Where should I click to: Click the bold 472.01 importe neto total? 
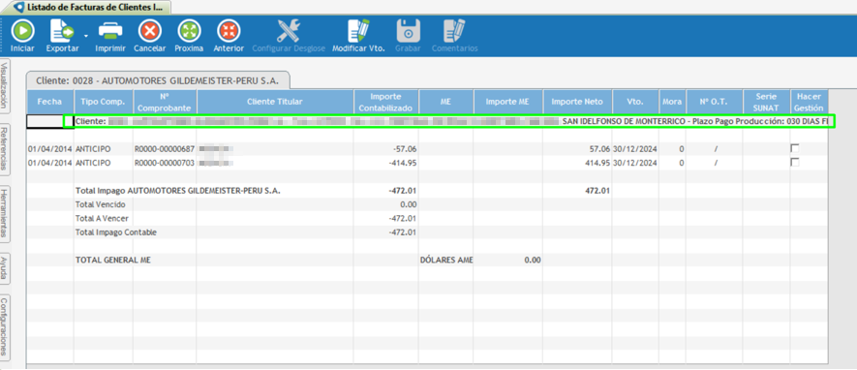tap(597, 191)
